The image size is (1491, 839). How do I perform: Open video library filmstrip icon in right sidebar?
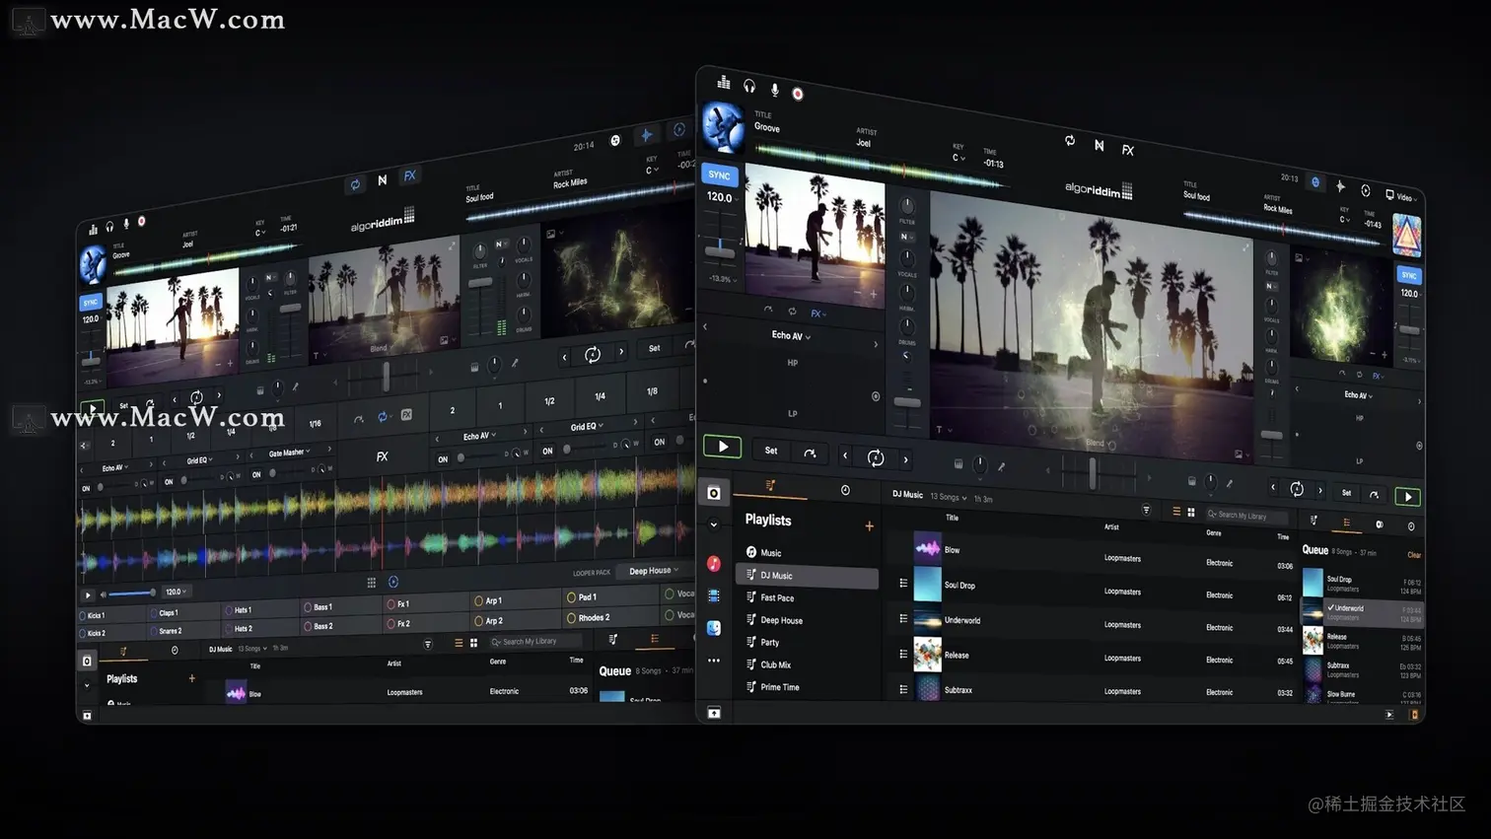coord(714,595)
